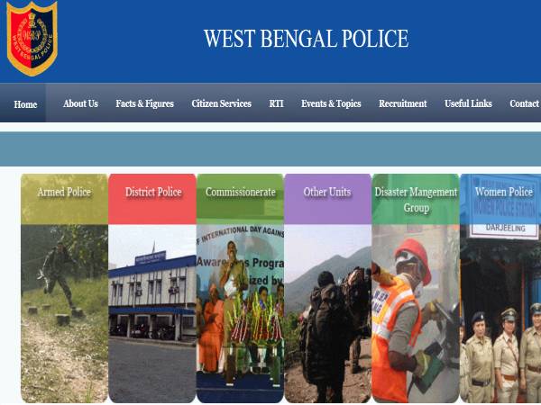541x405 pixels.
Task: Open the About Us menu
Action: pyautogui.click(x=80, y=103)
